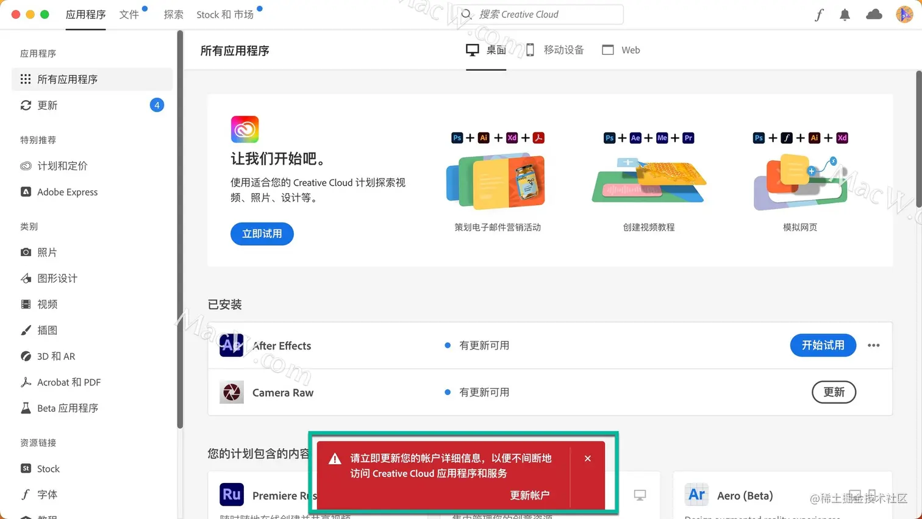This screenshot has width=922, height=519.
Task: Select the Web platform tab
Action: (x=621, y=50)
